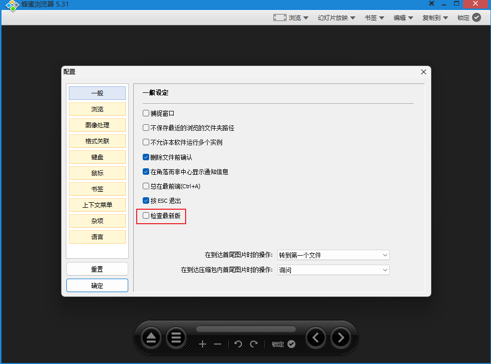Viewport: 491px width, 364px height.
Task: Click the 重置 button
Action: 97,269
